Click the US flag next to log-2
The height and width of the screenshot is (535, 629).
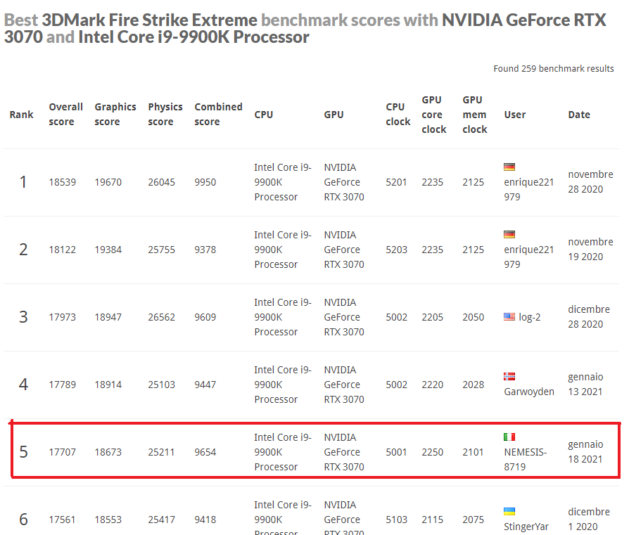coord(509,316)
